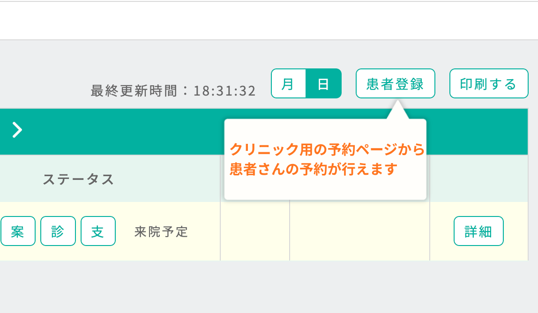The height and width of the screenshot is (313, 538).
Task: Open 患者登録 patient registration
Action: (395, 84)
